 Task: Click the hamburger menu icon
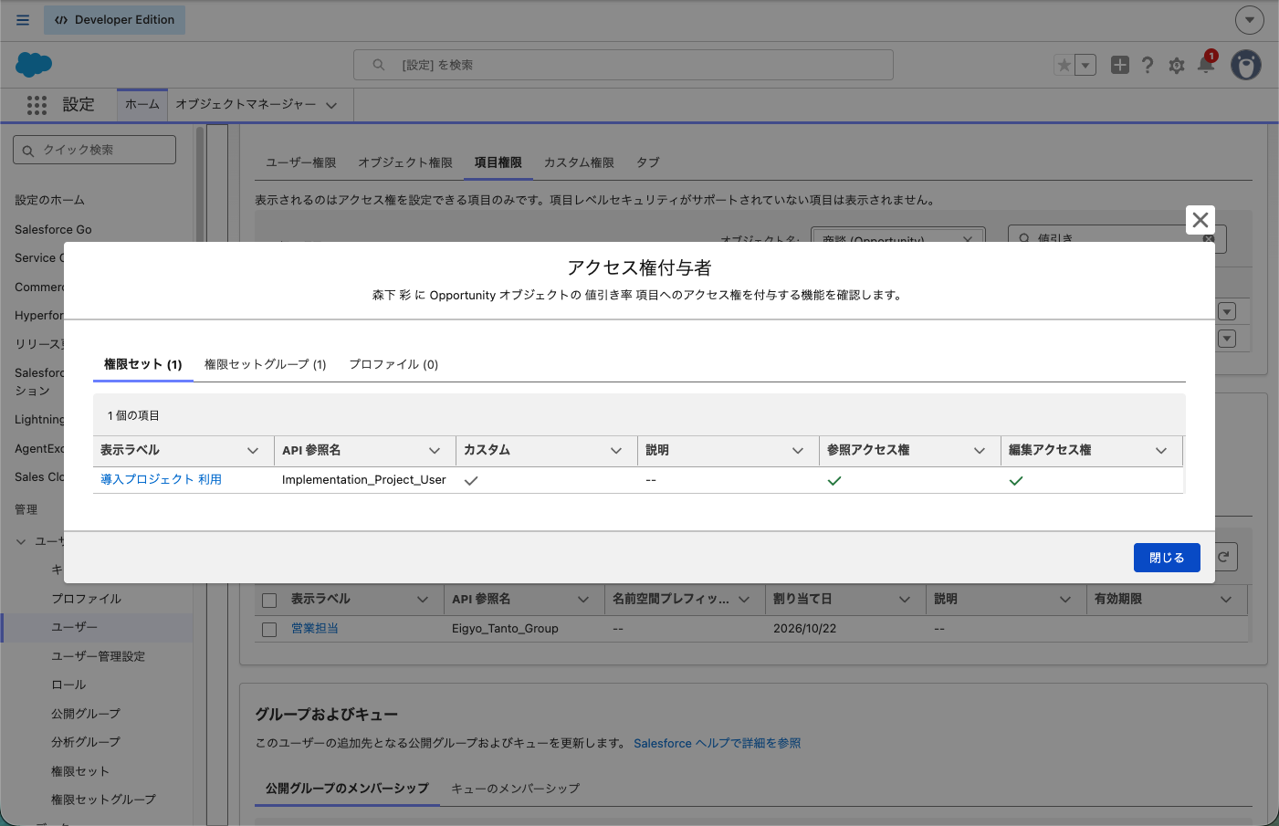click(23, 19)
